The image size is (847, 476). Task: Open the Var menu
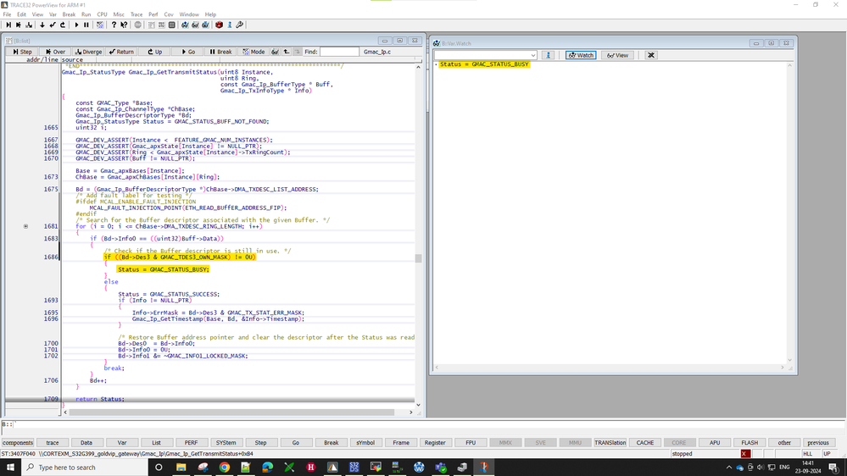tap(53, 14)
